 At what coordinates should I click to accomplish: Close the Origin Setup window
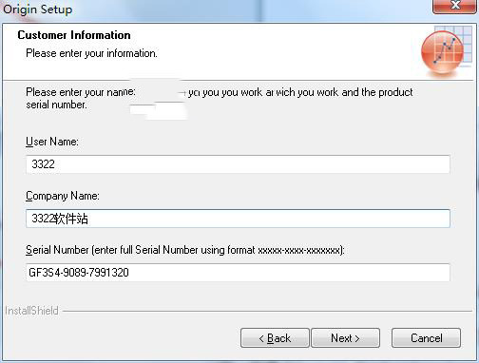click(x=455, y=6)
